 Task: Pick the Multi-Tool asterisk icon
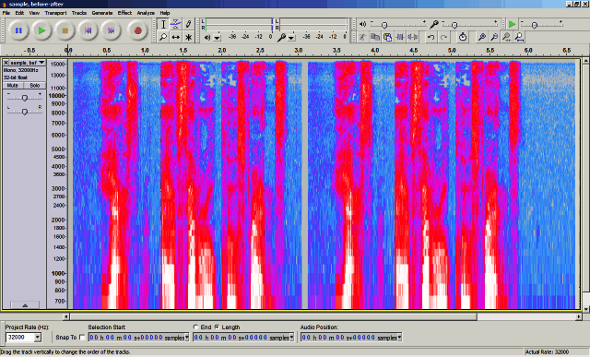pos(188,37)
